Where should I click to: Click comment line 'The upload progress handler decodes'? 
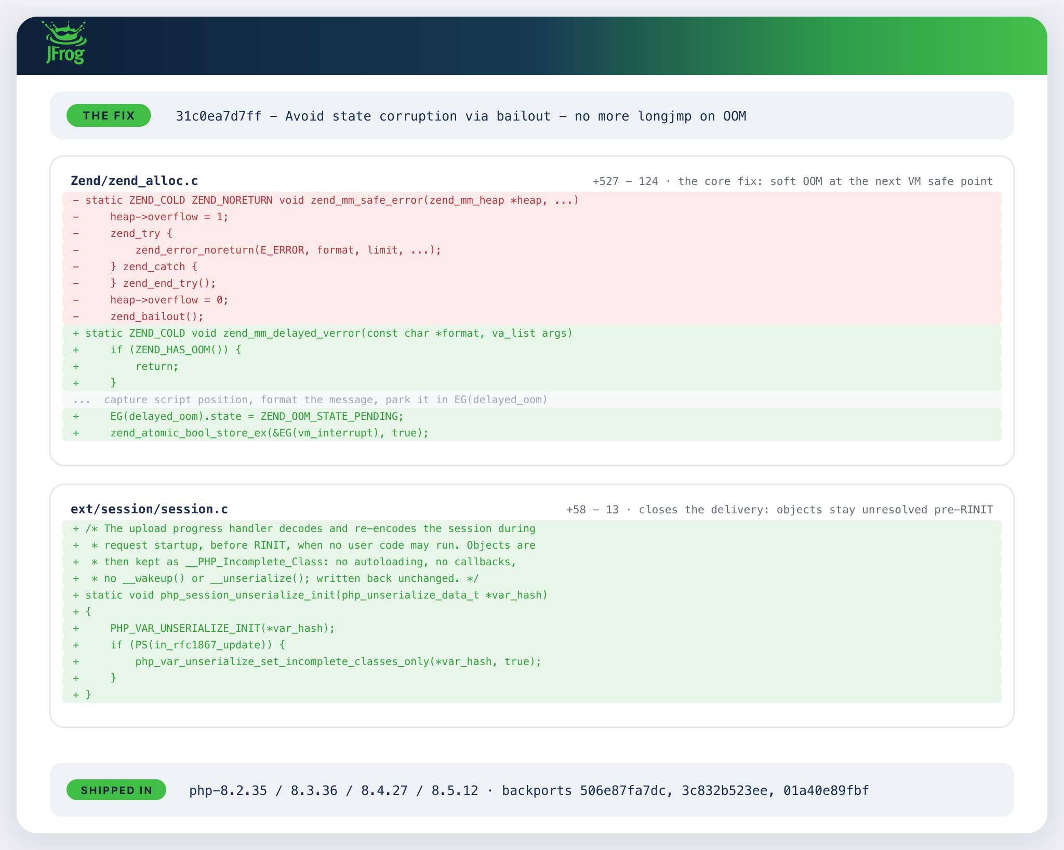(532, 528)
